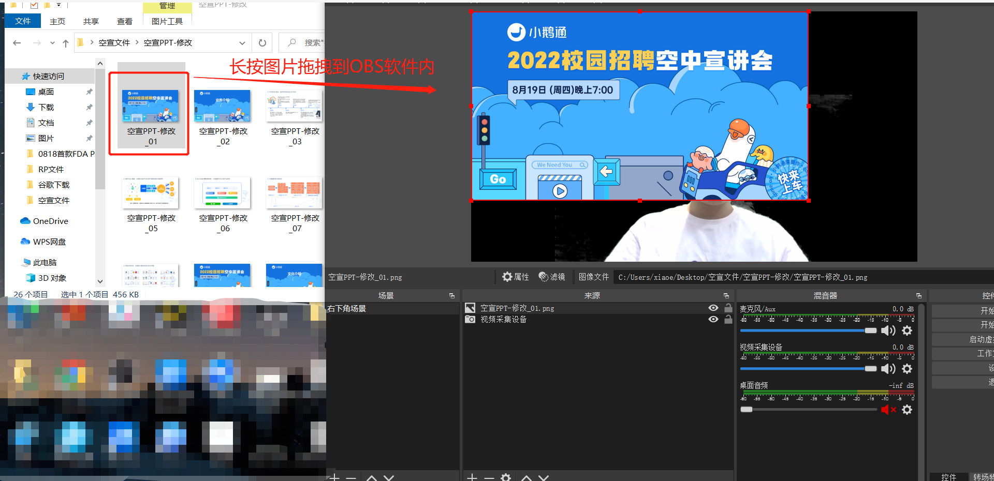Mute the 视频采集设备 mixer speaker icon
This screenshot has height=481, width=994.
[x=888, y=369]
